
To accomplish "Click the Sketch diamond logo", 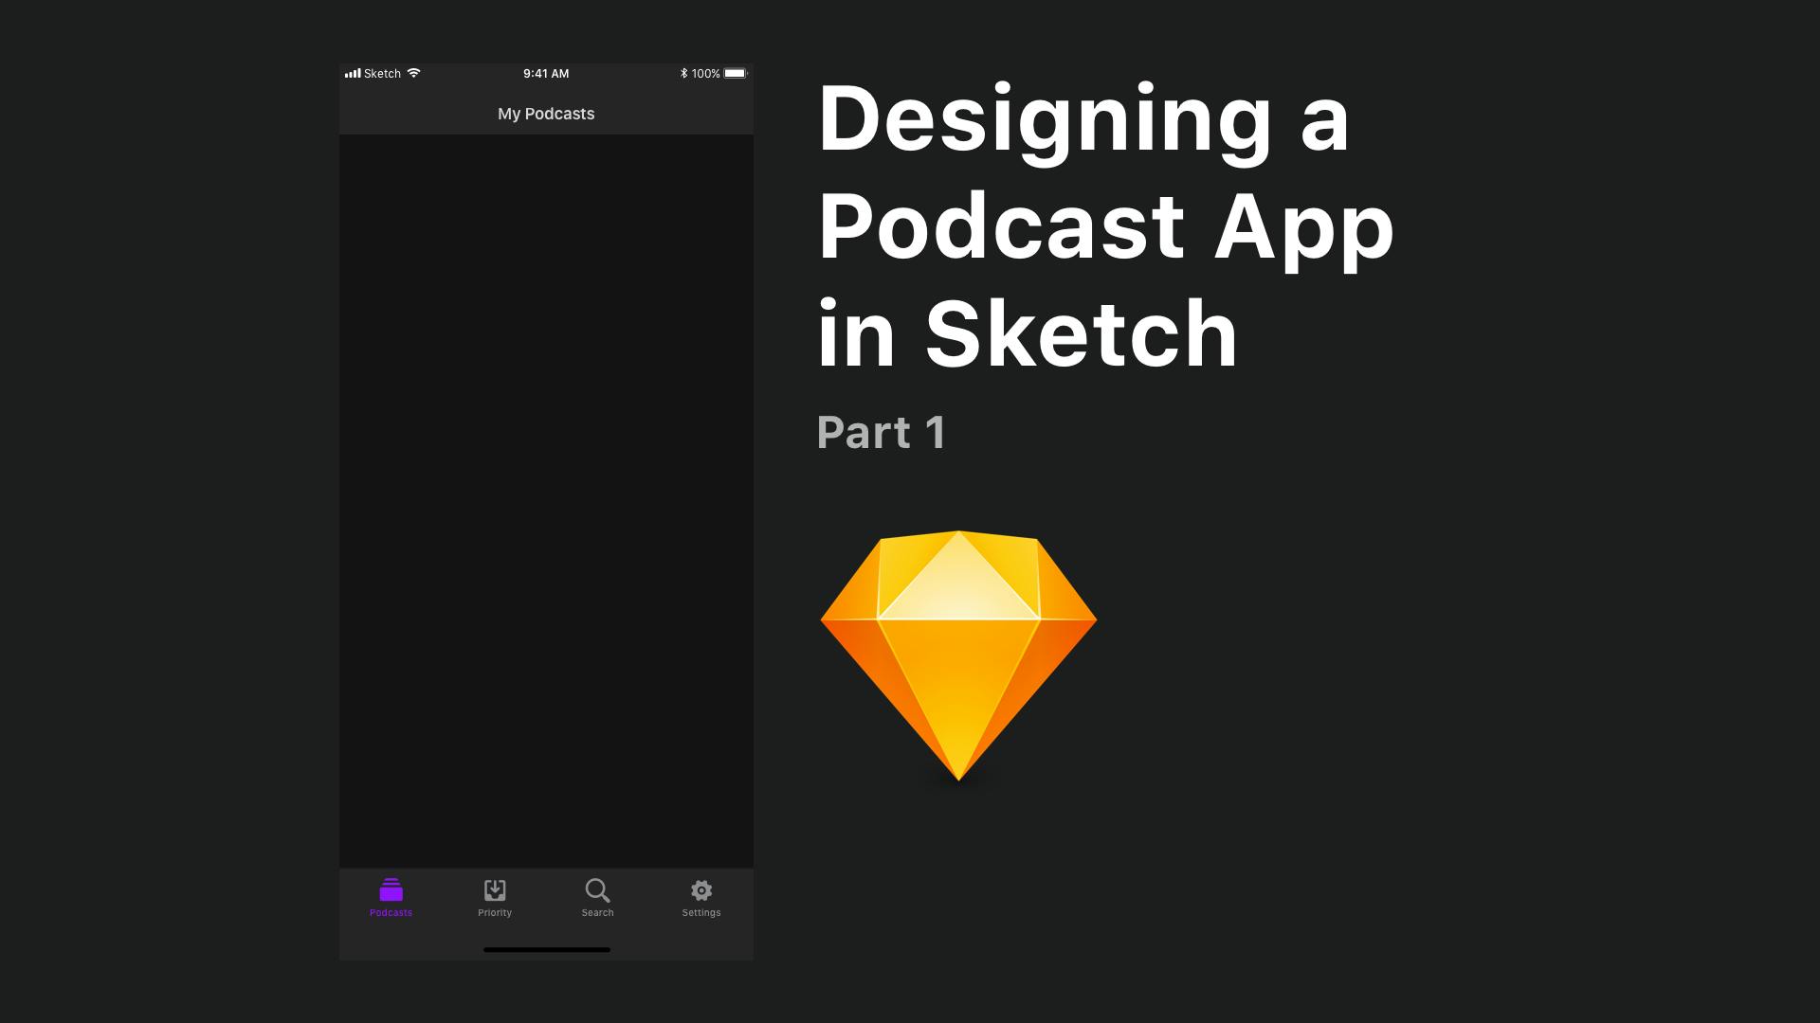I will click(x=958, y=655).
